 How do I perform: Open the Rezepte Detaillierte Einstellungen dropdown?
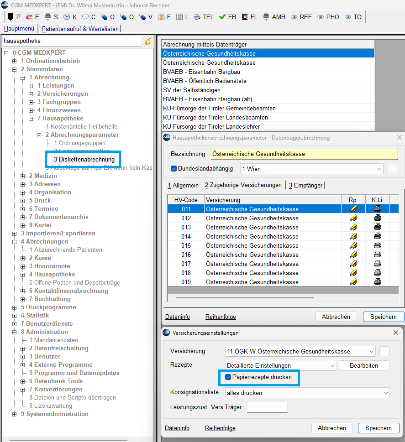(x=281, y=365)
